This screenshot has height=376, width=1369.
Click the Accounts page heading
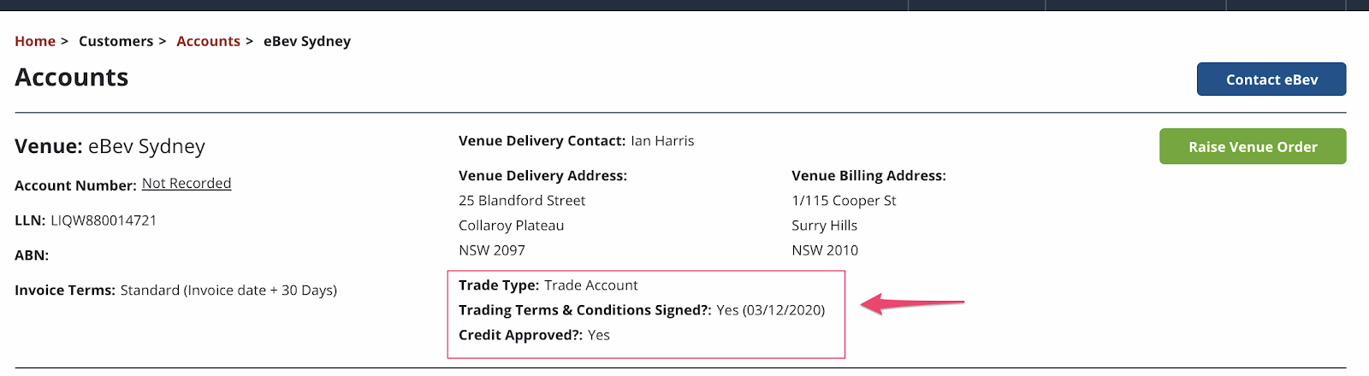tap(72, 77)
